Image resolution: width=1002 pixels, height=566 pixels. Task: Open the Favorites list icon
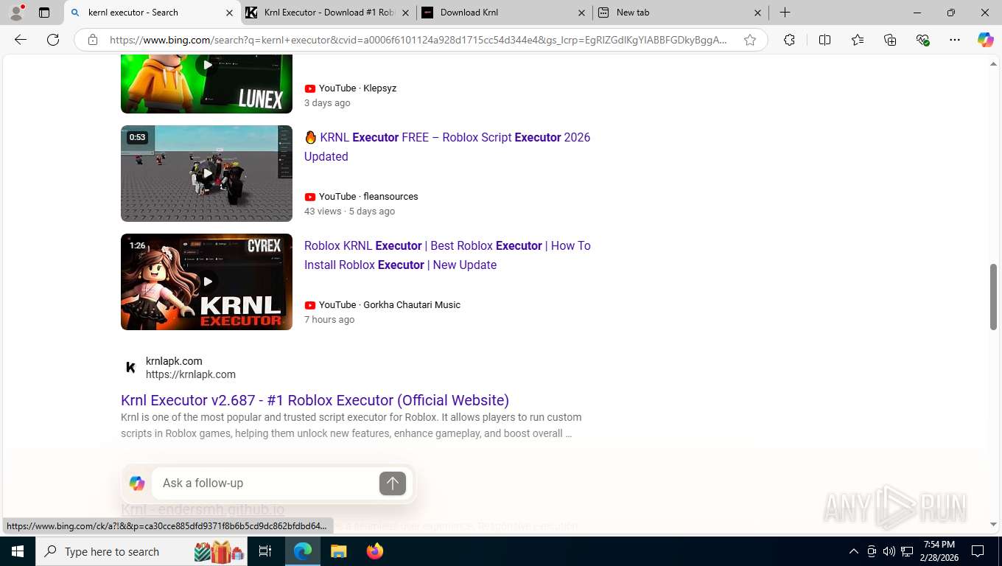tap(858, 40)
